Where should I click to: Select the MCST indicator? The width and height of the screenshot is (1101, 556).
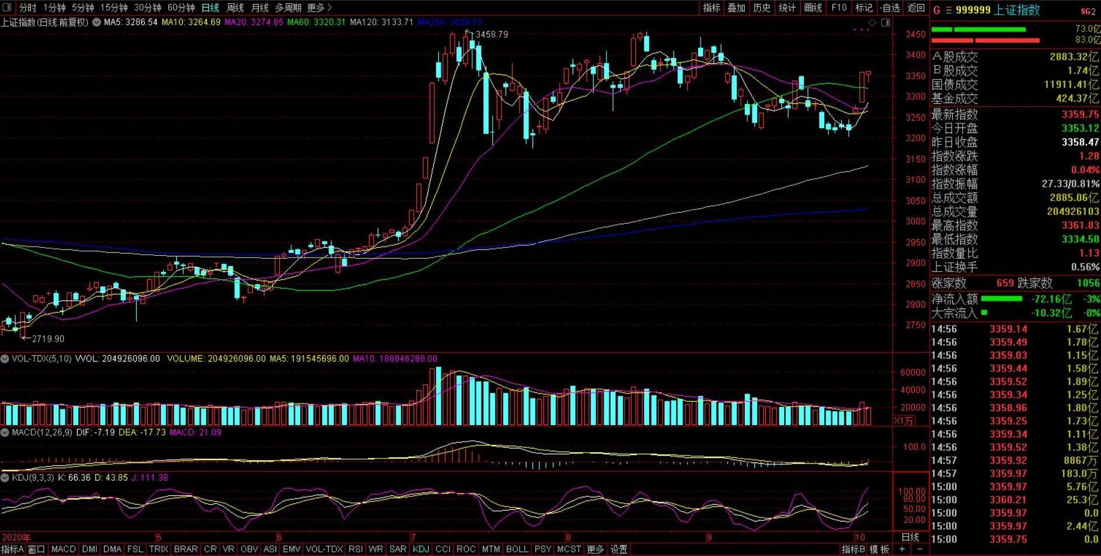pos(569,550)
